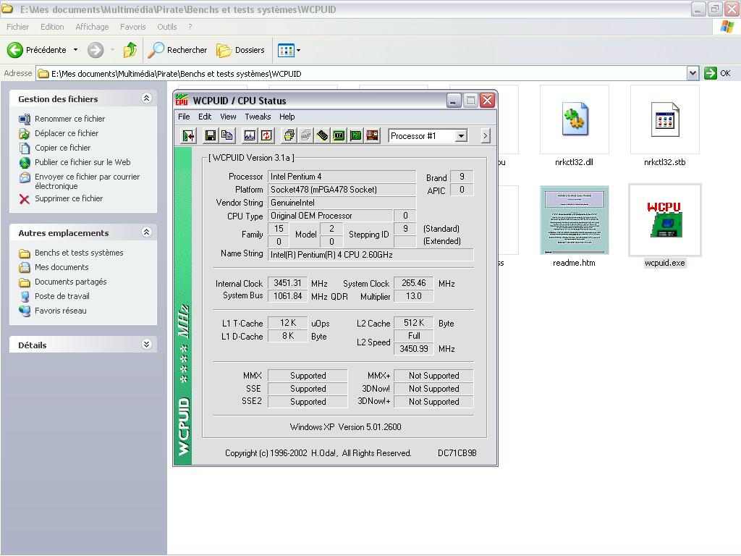Viewport: 741px width, 556px height.
Task: Open Mes documents link
Action: (62, 267)
